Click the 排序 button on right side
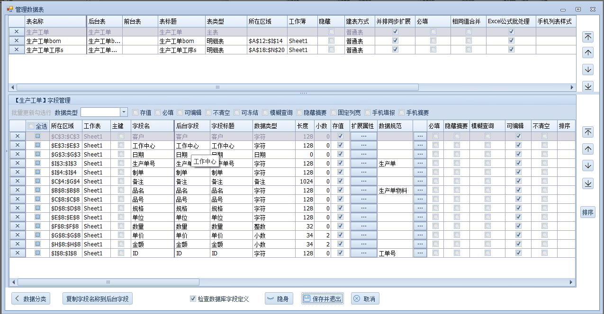 tap(588, 212)
